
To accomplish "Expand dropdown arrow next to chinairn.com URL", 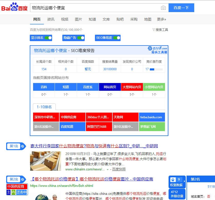I will 108,170.
